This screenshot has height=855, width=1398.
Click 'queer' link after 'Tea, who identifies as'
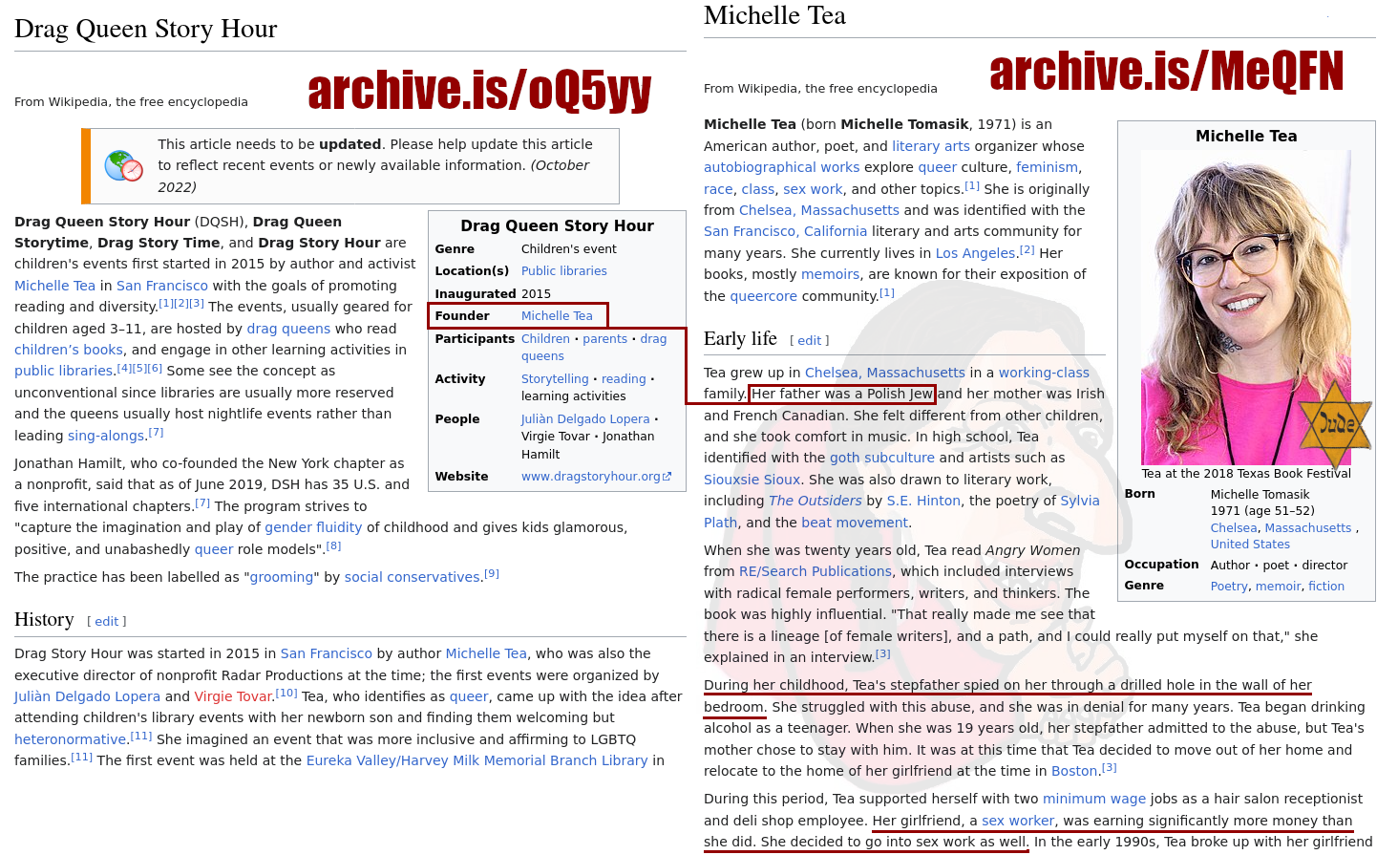point(469,696)
